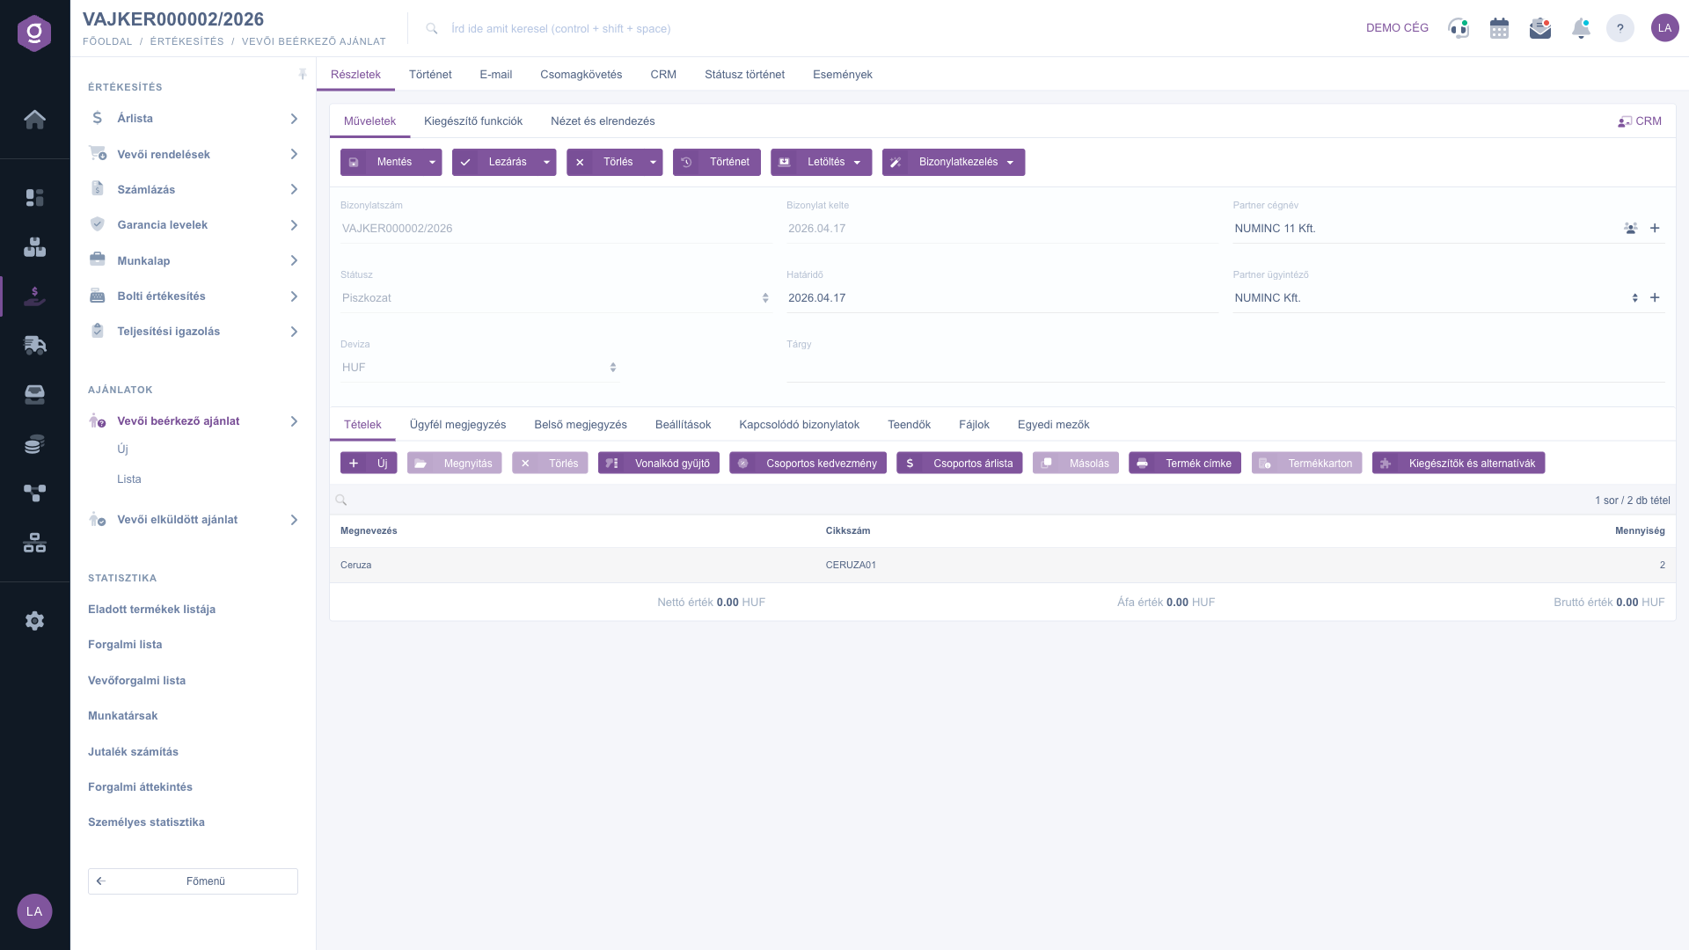Open the Mentés dropdown arrow
Screen dimensions: 1689x950
(432, 162)
